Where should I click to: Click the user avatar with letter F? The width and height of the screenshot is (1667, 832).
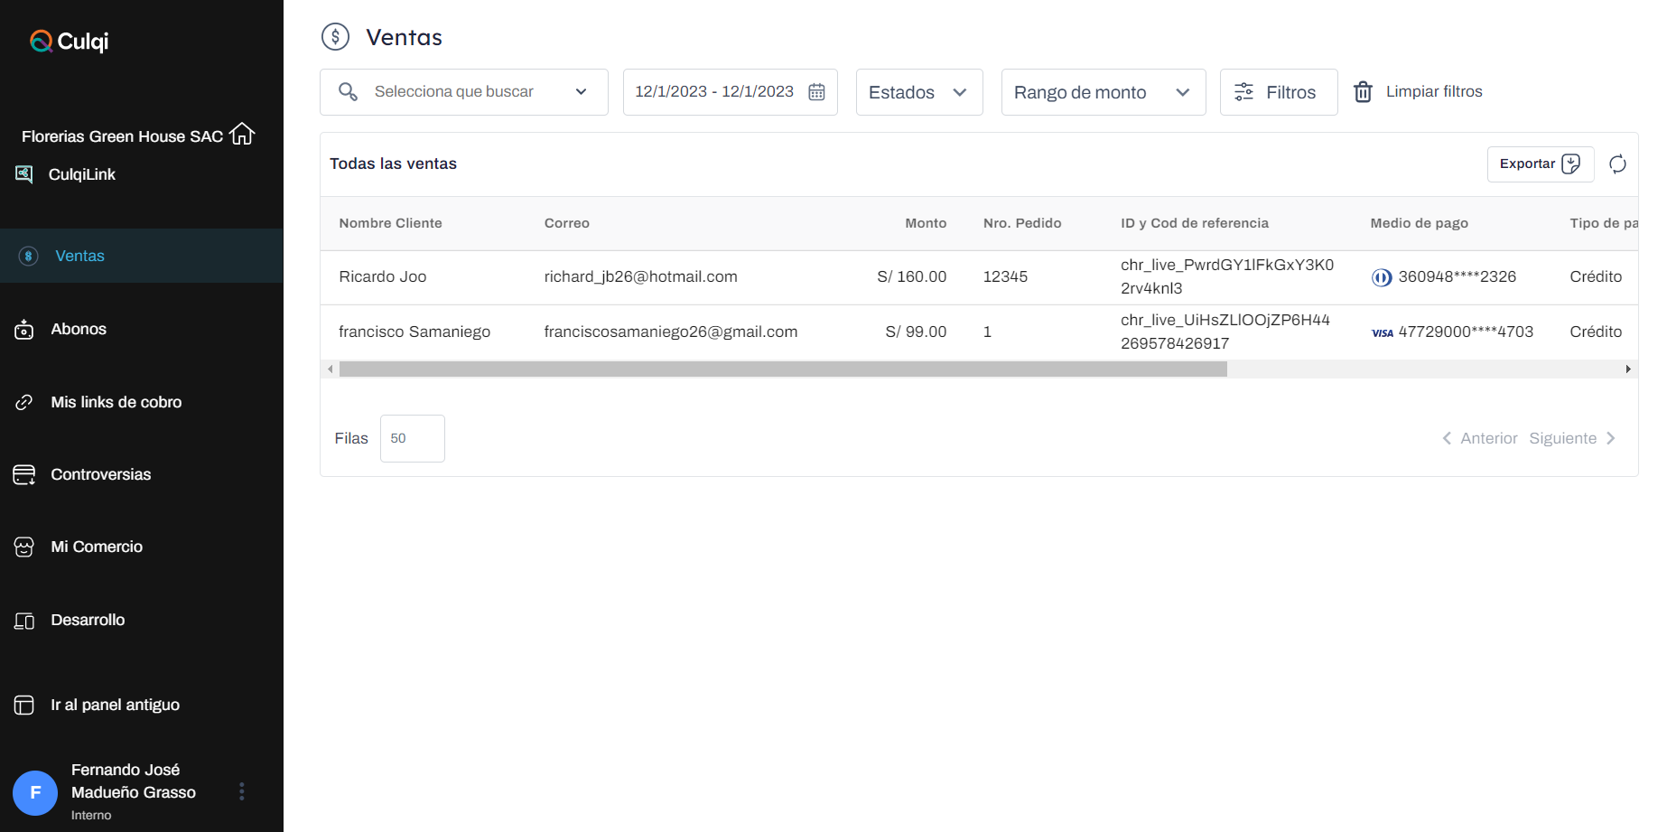pyautogui.click(x=35, y=792)
